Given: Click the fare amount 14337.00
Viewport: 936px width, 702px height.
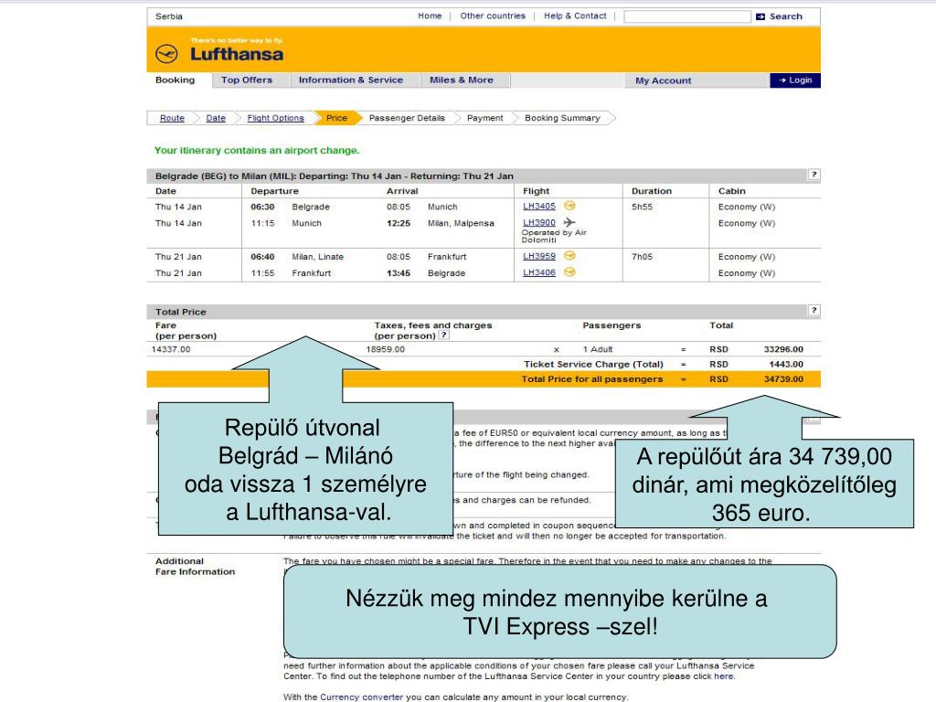Looking at the screenshot, I should tap(171, 349).
